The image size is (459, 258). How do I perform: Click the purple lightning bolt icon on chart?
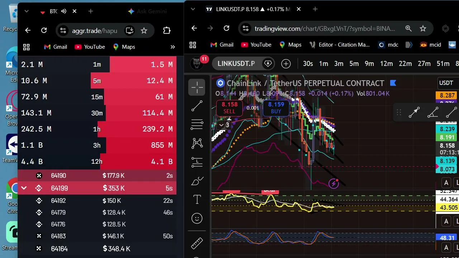click(333, 184)
